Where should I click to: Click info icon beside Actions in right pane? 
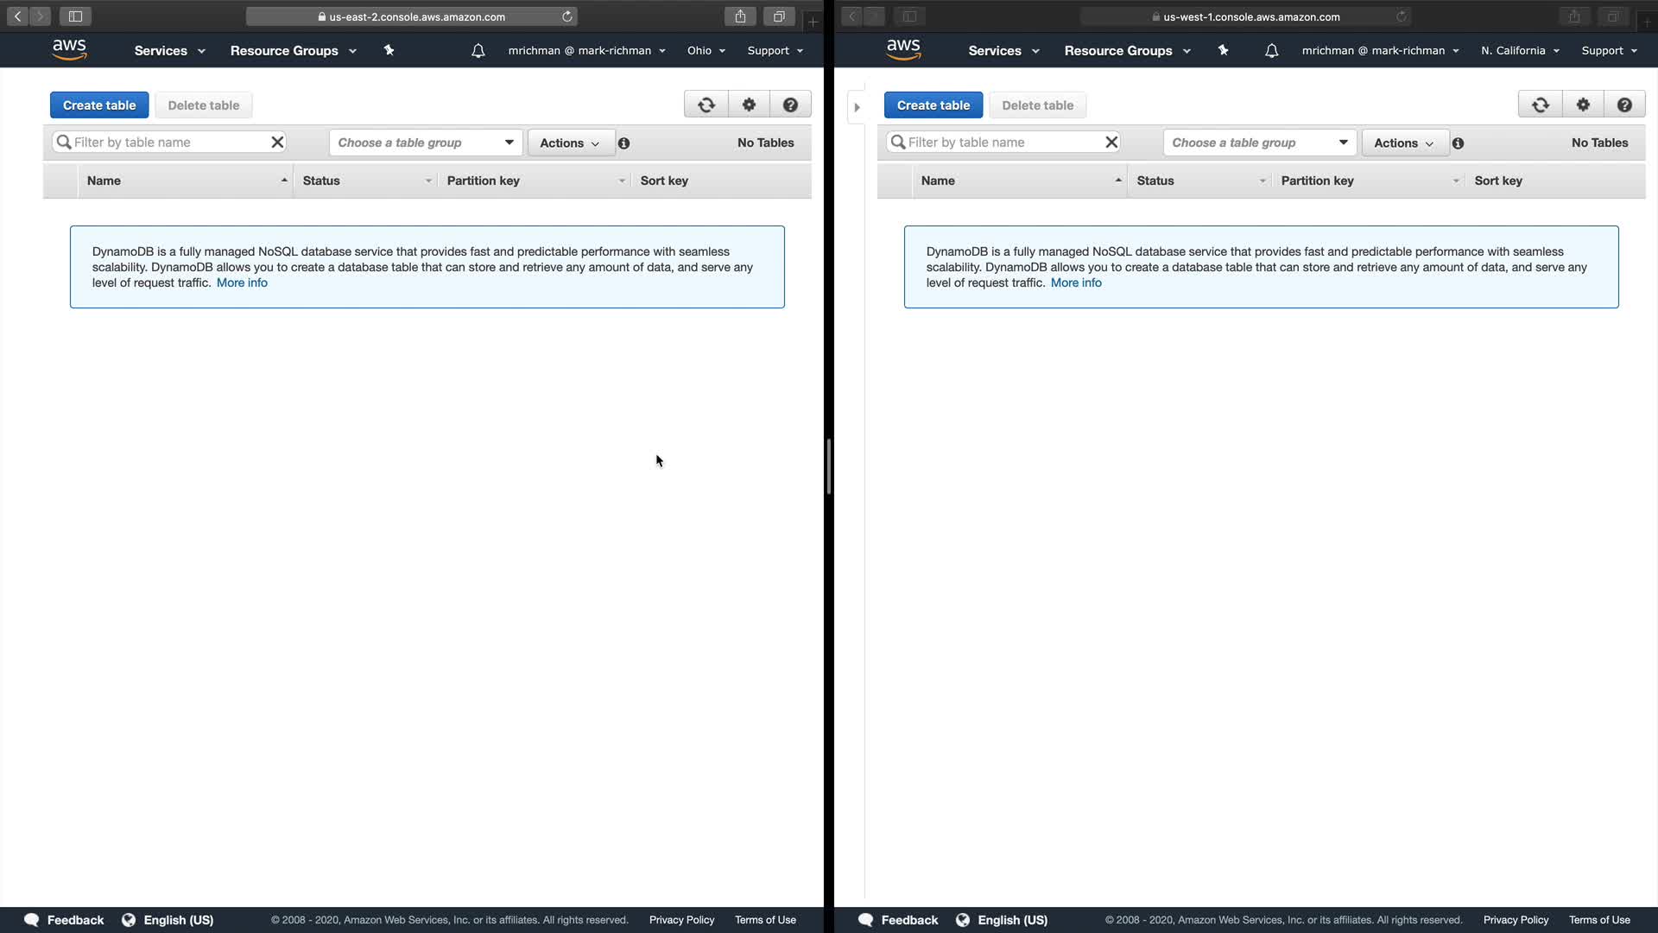click(x=1458, y=143)
